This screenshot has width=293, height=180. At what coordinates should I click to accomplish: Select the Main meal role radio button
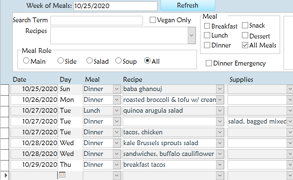click(x=26, y=61)
